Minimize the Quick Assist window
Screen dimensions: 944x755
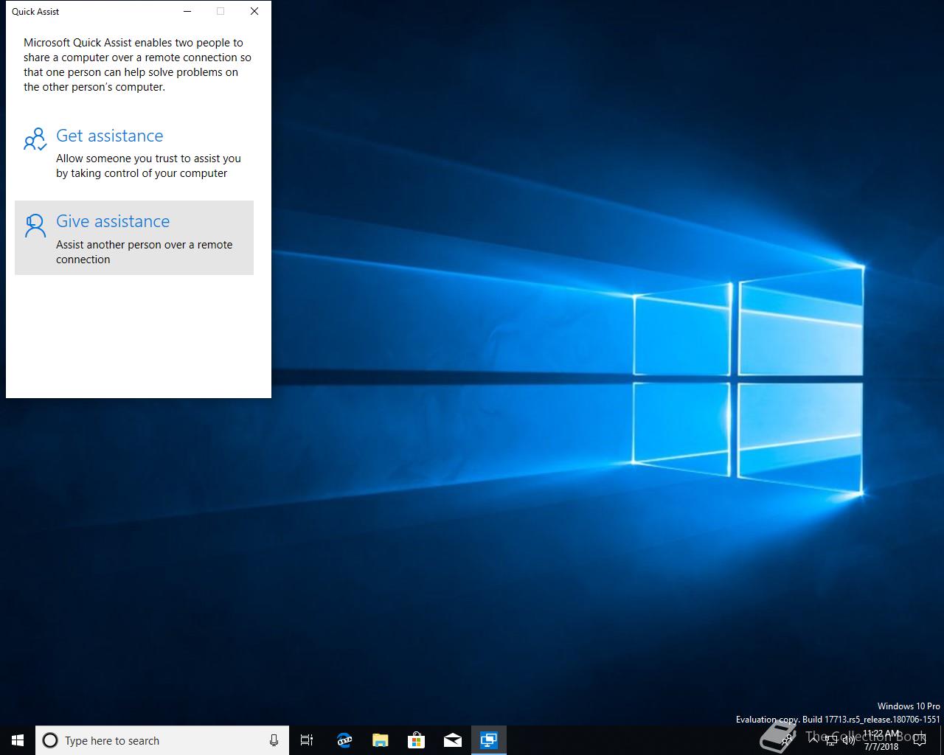pyautogui.click(x=187, y=11)
